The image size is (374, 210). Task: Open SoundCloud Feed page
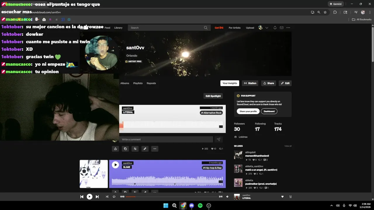107,28
